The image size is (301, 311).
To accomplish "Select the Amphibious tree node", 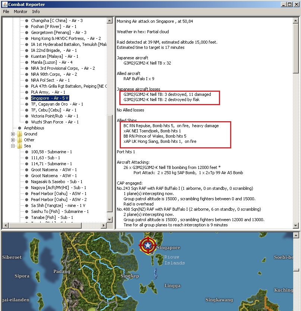I will coord(34,128).
